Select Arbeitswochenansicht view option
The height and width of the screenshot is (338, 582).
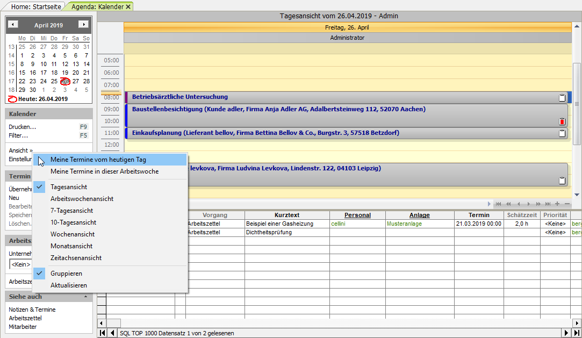82,199
